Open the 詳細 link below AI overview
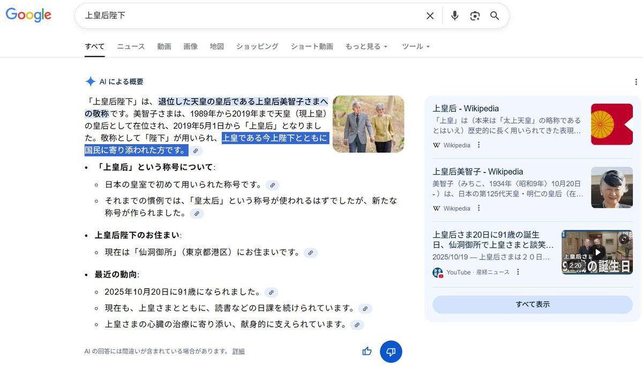This screenshot has width=643, height=366. point(238,352)
